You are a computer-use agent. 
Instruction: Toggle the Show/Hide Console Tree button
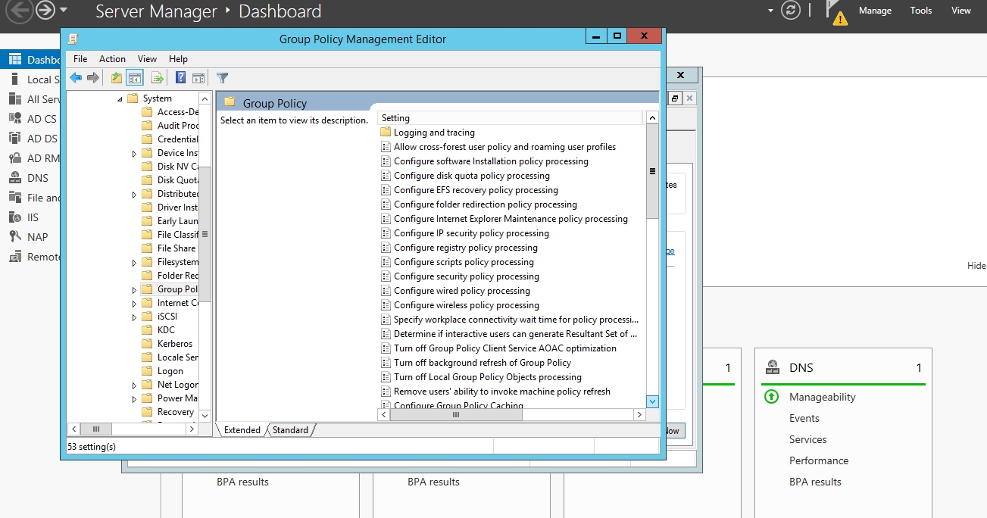[x=135, y=78]
